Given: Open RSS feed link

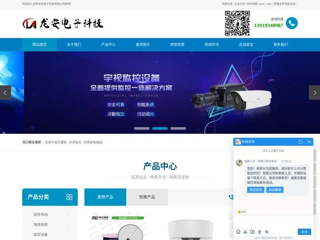Looking at the screenshot, I should tap(262, 4).
